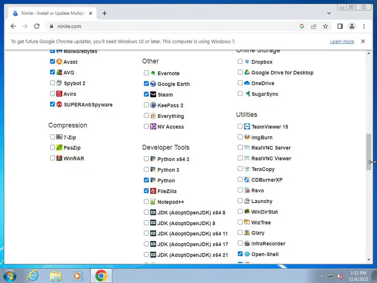This screenshot has height=283, width=377.
Task: Click the Dropbox icon
Action: 247,62
